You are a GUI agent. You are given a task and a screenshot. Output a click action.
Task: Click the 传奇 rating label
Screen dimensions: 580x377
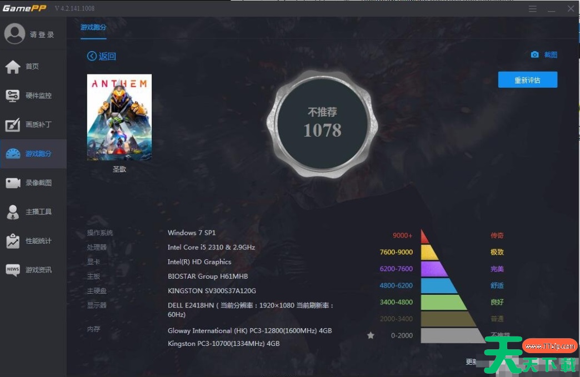point(497,235)
